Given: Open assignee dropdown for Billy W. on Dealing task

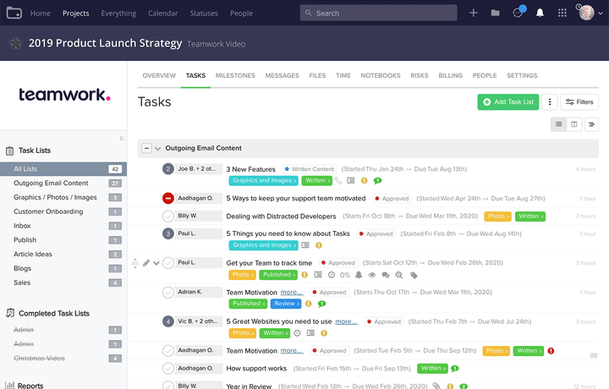Looking at the screenshot, I should [x=198, y=216].
